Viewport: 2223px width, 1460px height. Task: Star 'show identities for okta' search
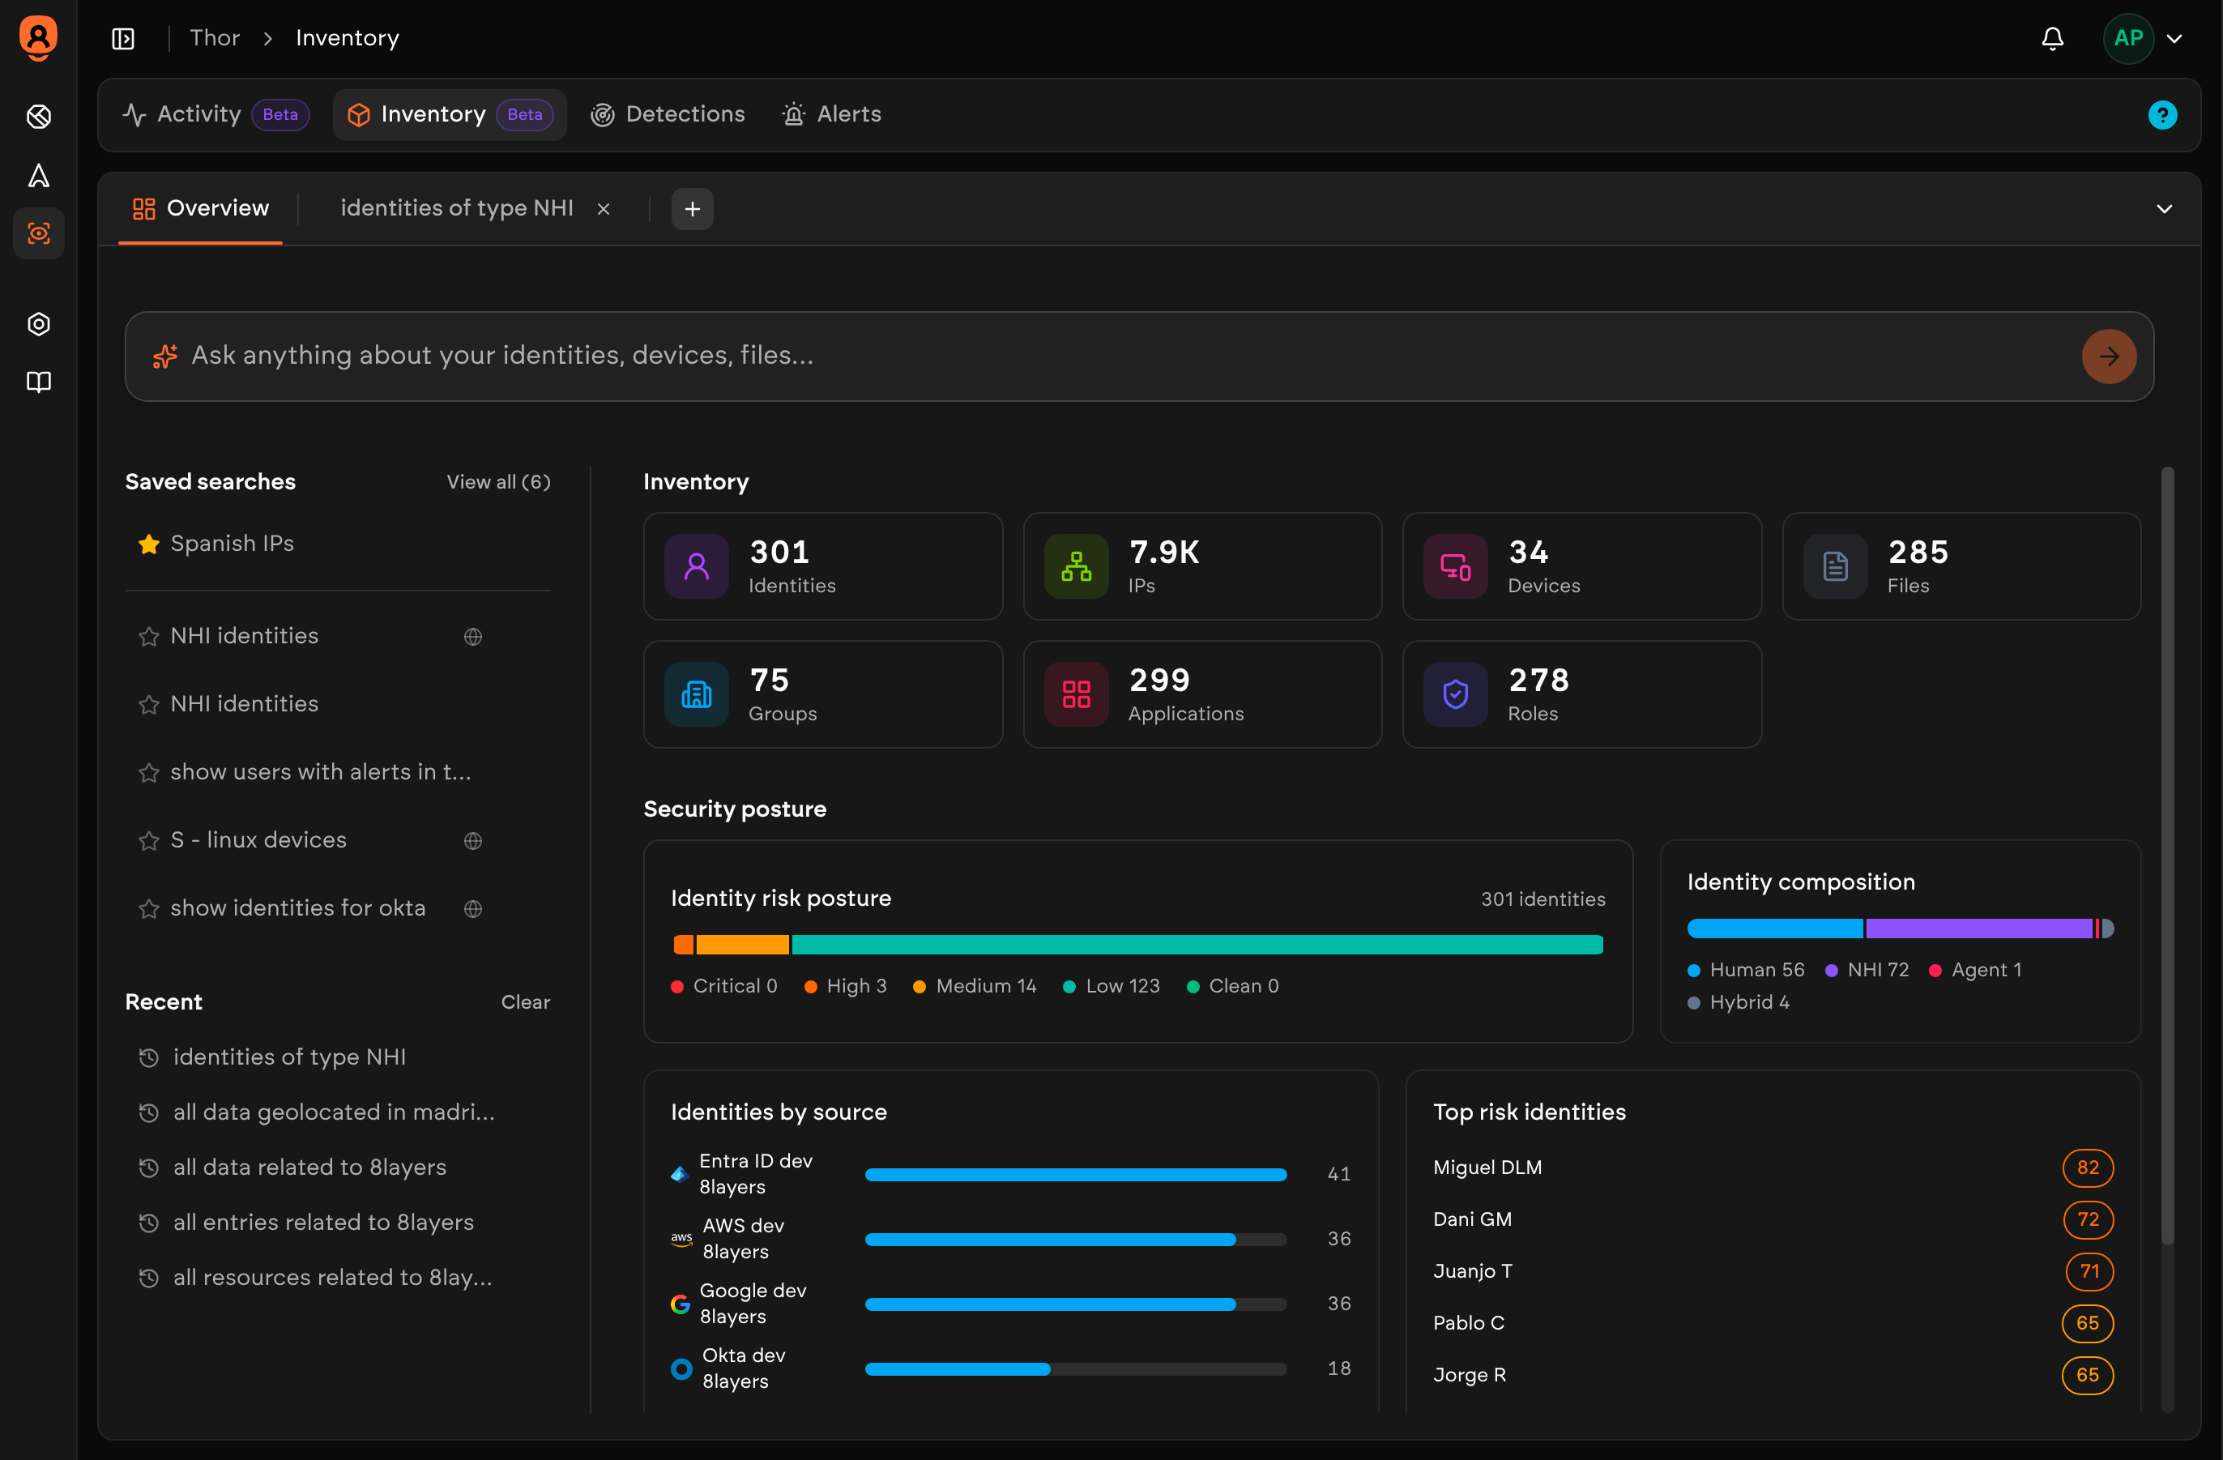[x=148, y=909]
